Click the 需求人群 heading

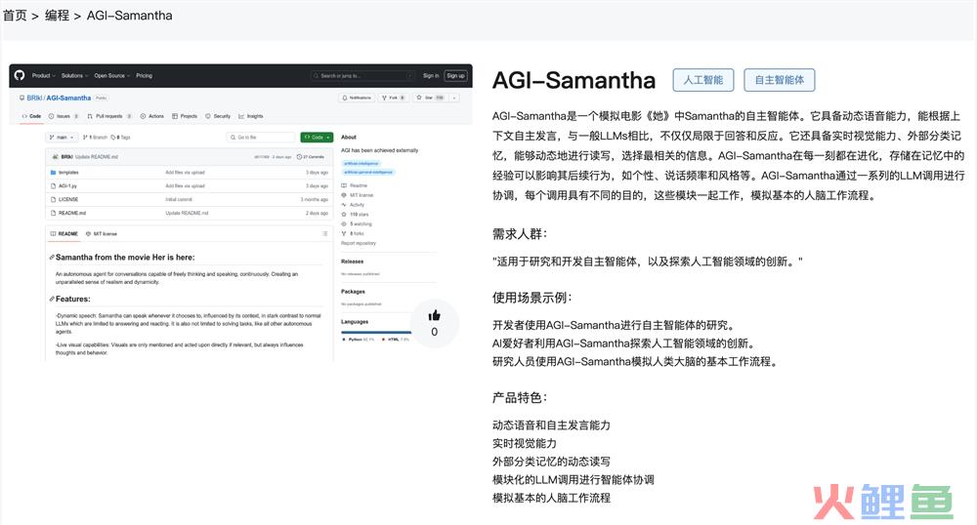point(520,234)
